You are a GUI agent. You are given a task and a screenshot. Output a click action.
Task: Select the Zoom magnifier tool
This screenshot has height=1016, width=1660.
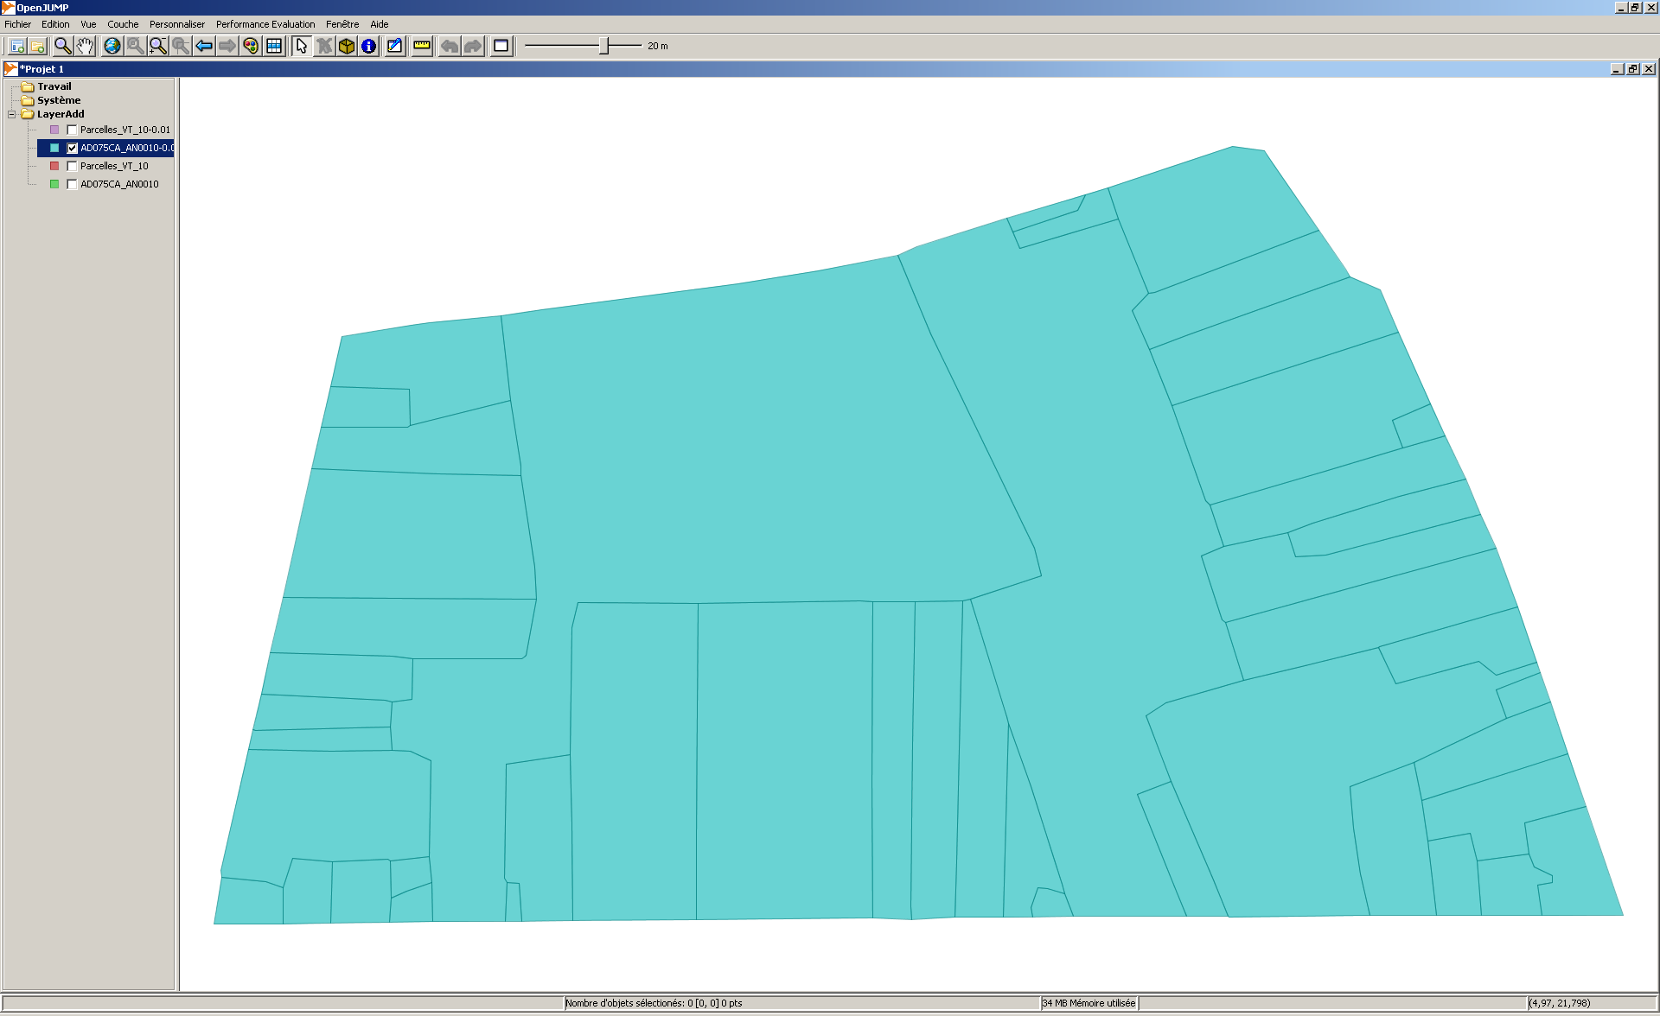(x=62, y=46)
